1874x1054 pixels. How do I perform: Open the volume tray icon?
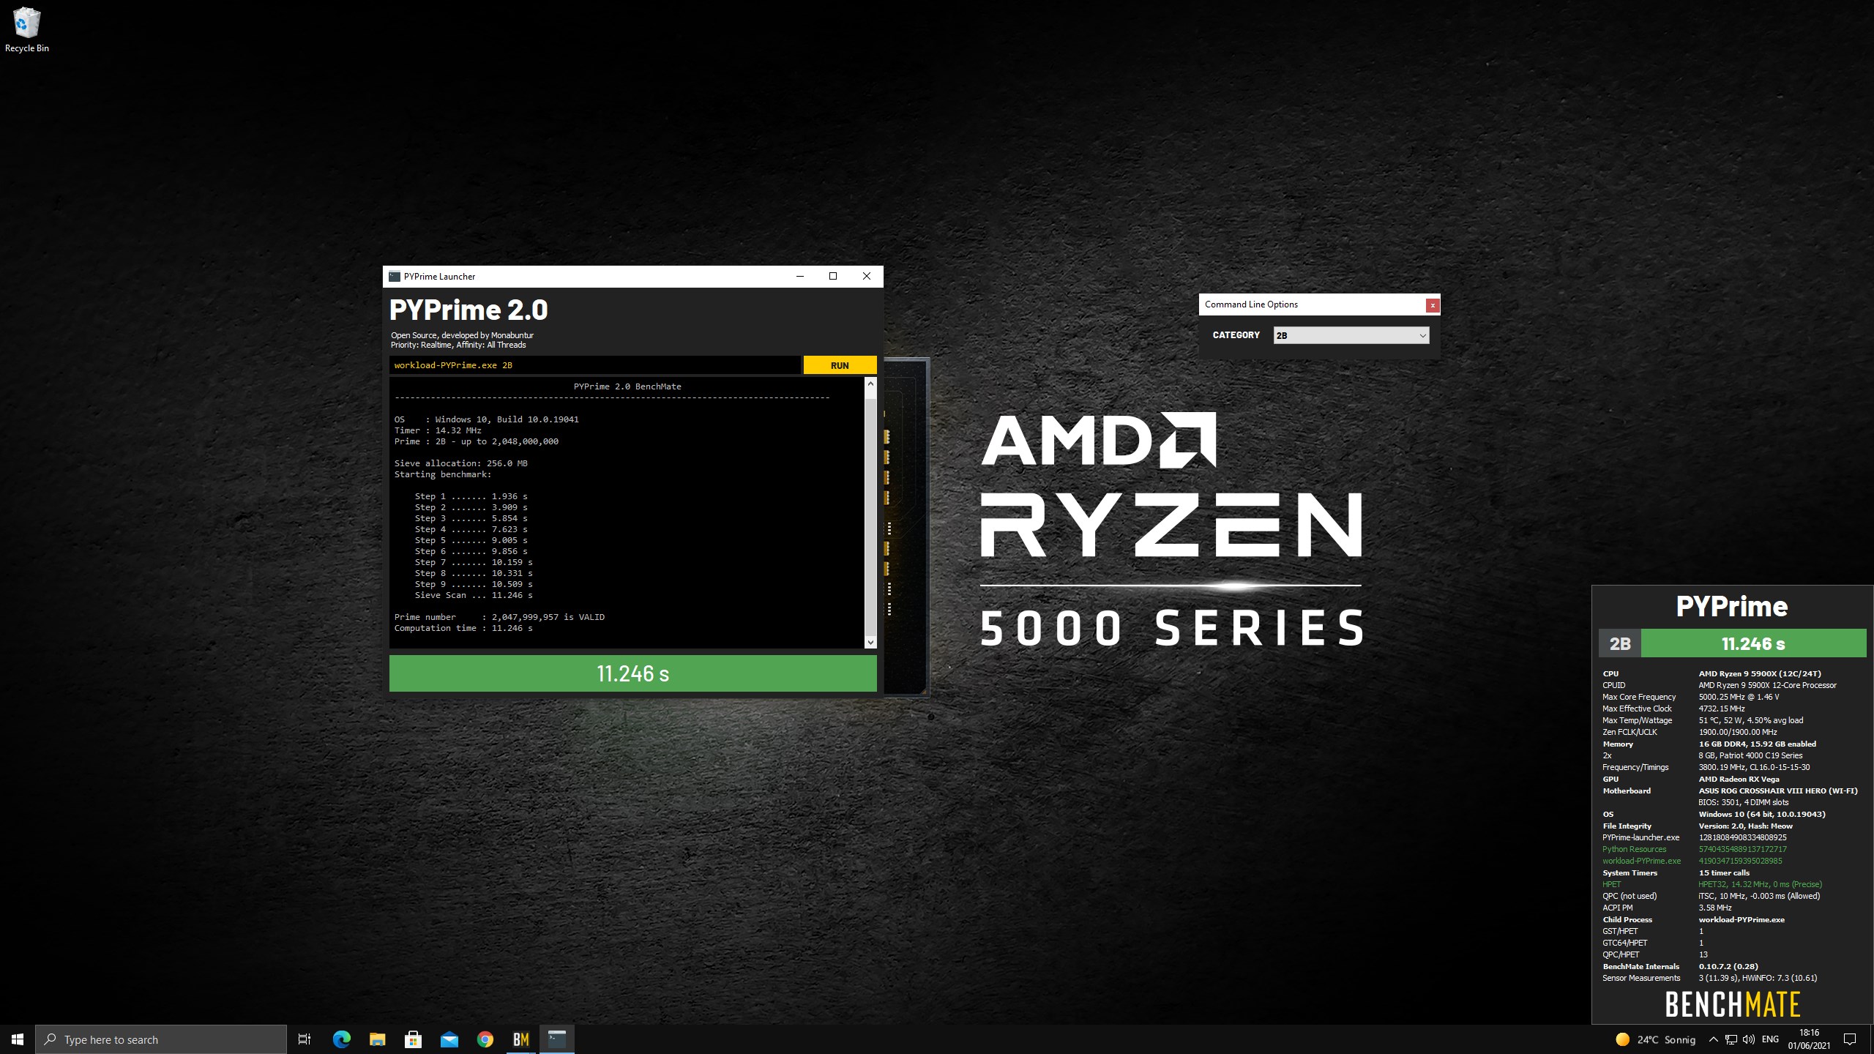(x=1749, y=1039)
